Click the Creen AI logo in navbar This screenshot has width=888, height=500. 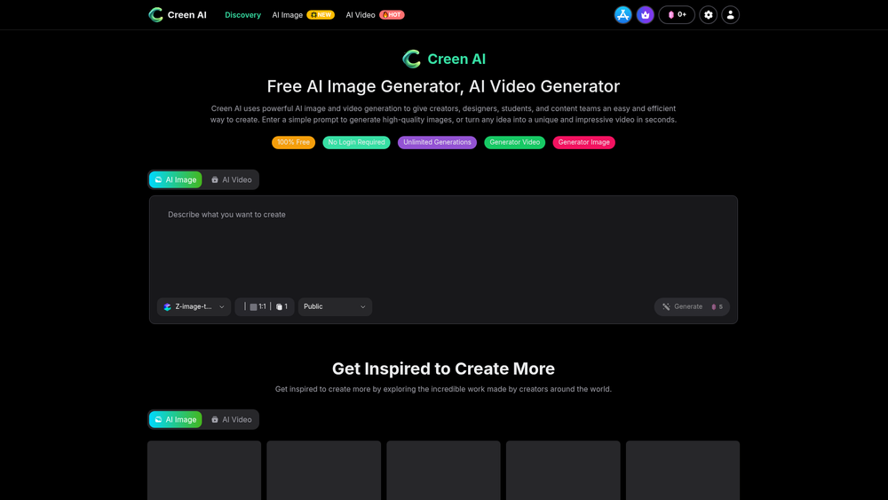[178, 15]
